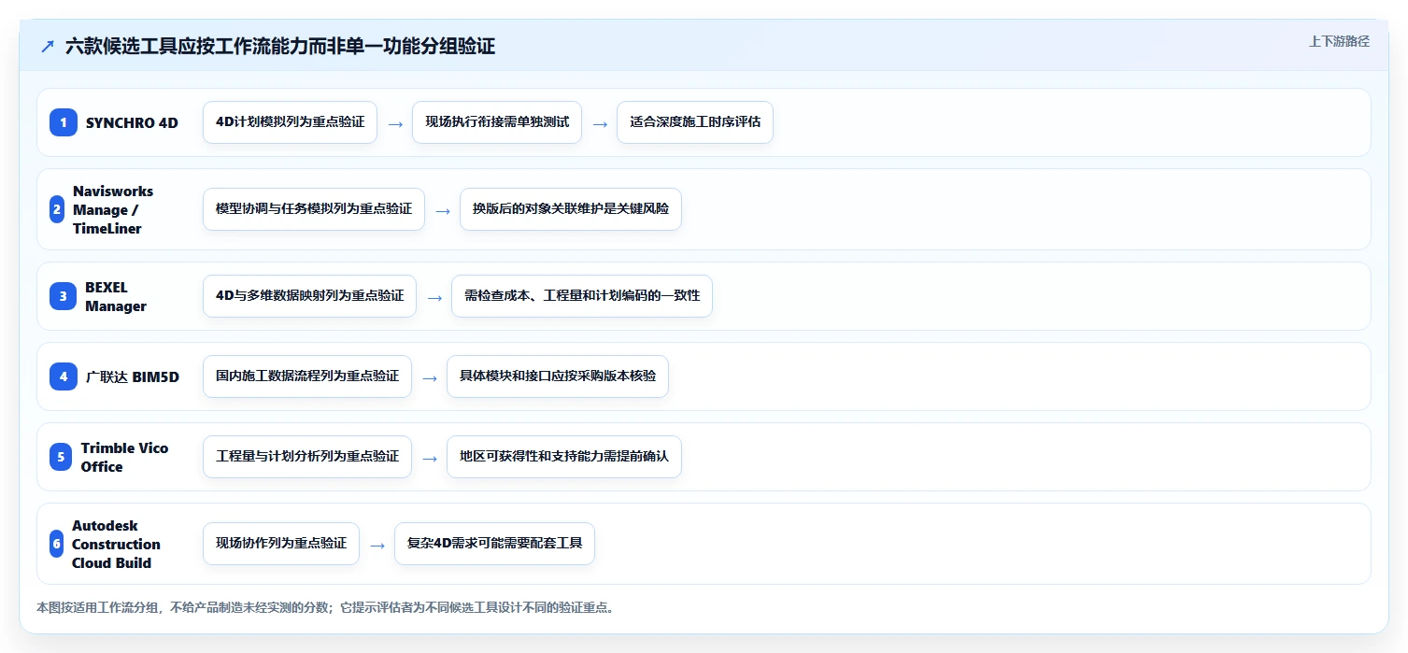Select the Trimble Vico Office tool name
Screen dimensions: 1408x653
[x=125, y=457]
